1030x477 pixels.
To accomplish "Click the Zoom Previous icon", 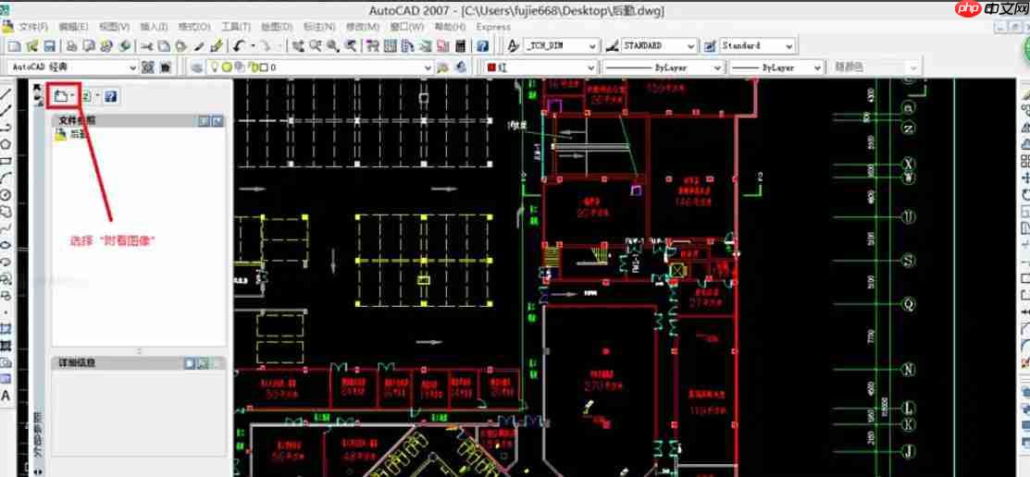I will tap(351, 46).
